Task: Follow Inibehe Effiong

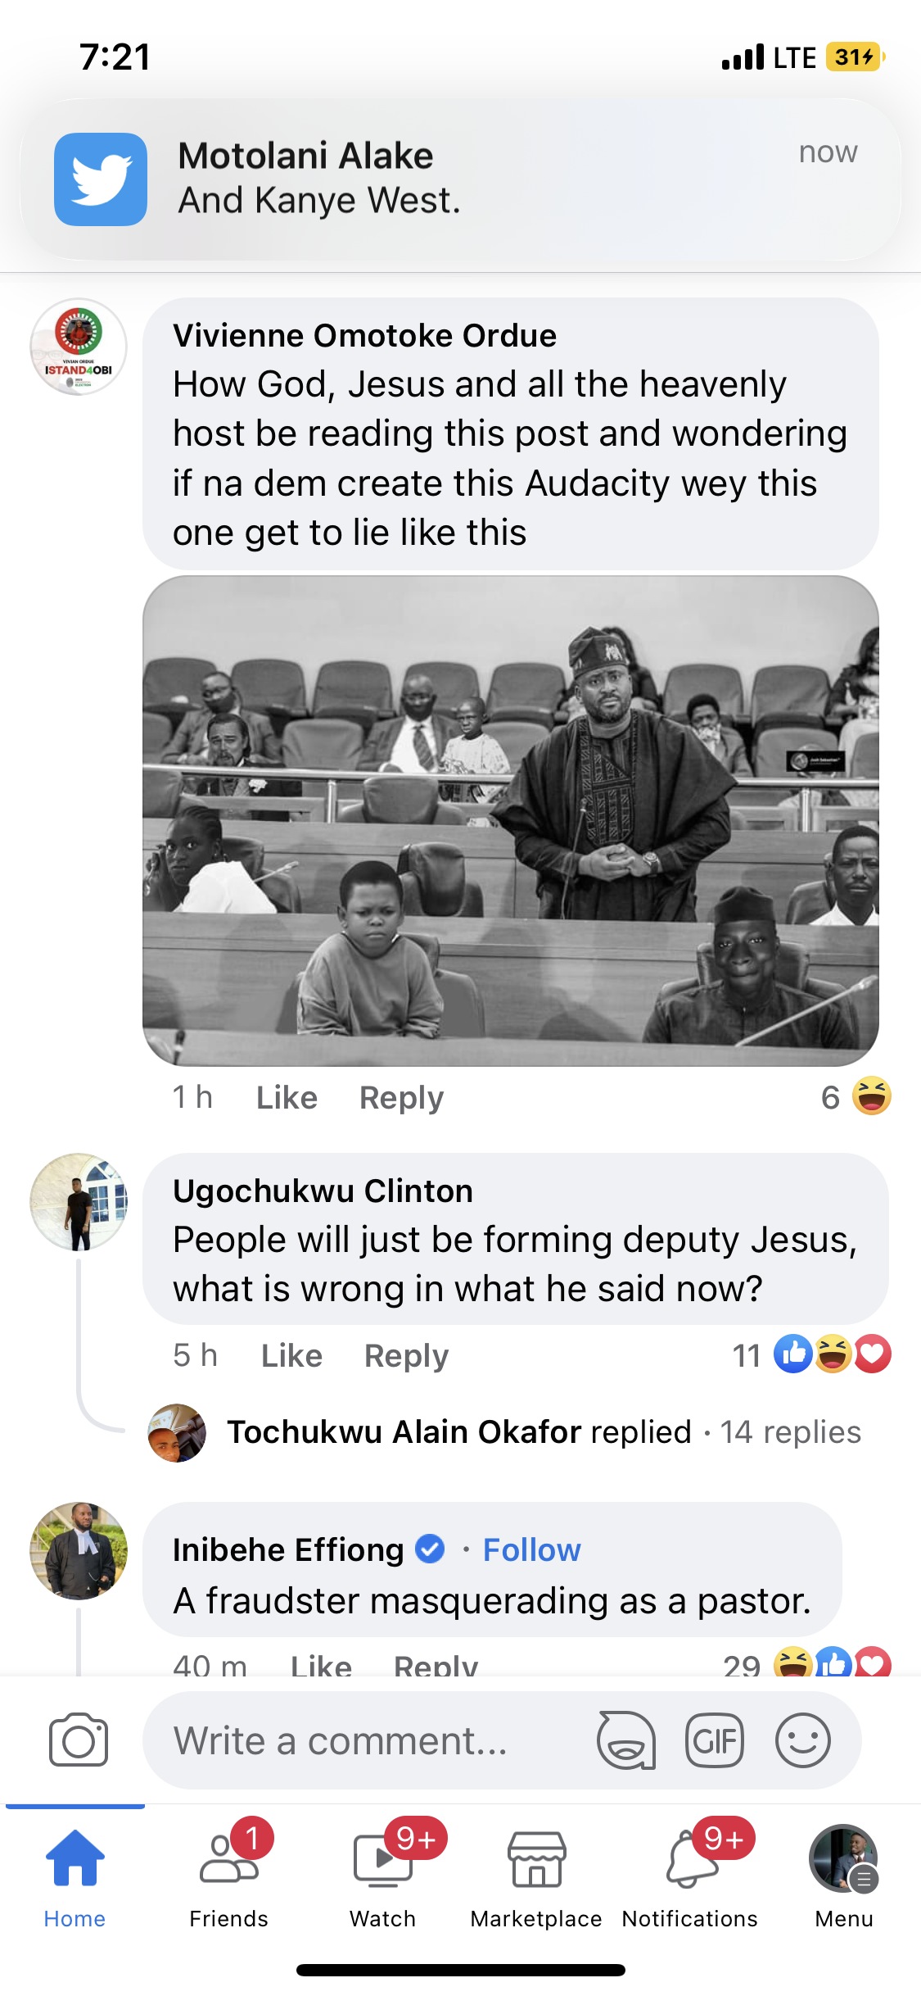Action: [531, 1549]
